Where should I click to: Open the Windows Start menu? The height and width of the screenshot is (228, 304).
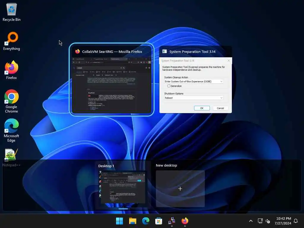pos(119,221)
